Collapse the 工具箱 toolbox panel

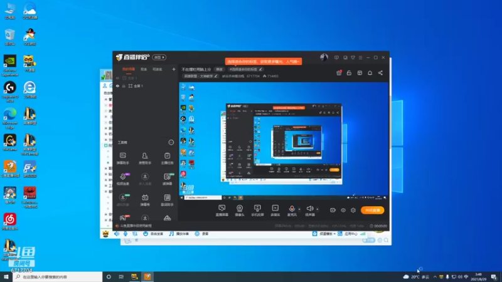(171, 142)
